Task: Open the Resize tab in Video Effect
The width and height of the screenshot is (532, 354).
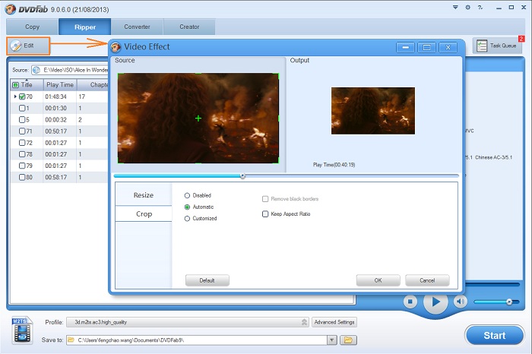Action: [x=144, y=195]
